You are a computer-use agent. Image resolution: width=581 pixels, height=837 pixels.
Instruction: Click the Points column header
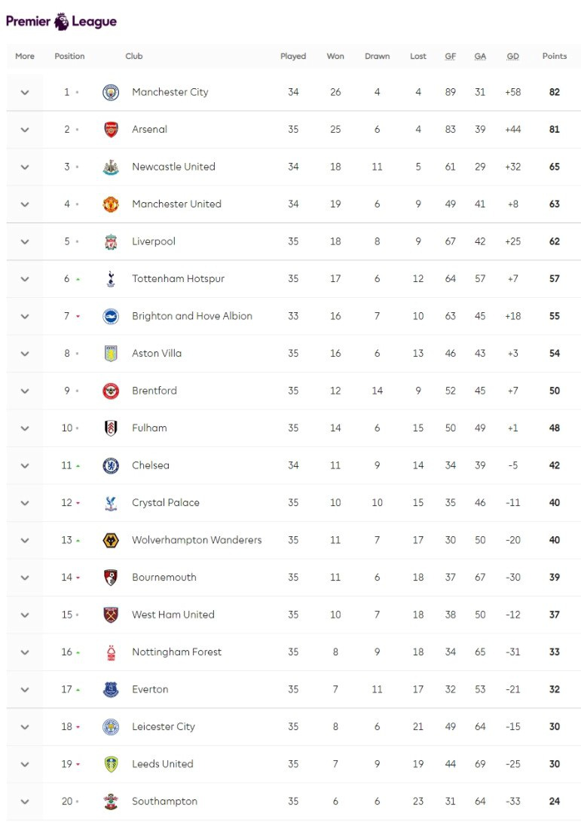(x=554, y=57)
